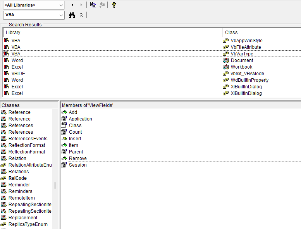Image resolution: width=301 pixels, height=229 pixels.
Task: Click the VBIDE library row icon
Action: coord(7,73)
